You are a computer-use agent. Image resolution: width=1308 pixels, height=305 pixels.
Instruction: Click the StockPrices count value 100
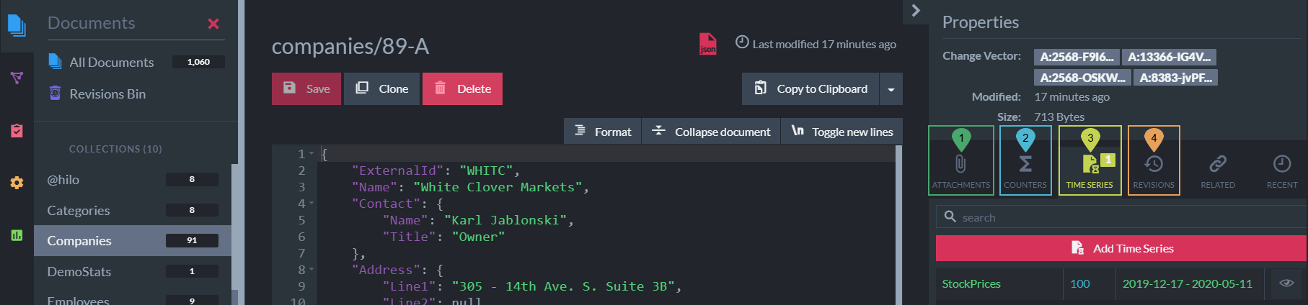pyautogui.click(x=1080, y=284)
